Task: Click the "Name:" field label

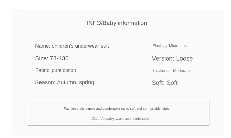Action: [43, 46]
